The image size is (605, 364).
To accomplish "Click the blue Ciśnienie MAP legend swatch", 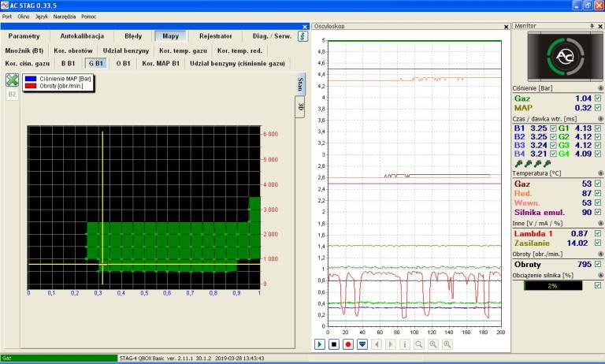I will click(x=31, y=79).
